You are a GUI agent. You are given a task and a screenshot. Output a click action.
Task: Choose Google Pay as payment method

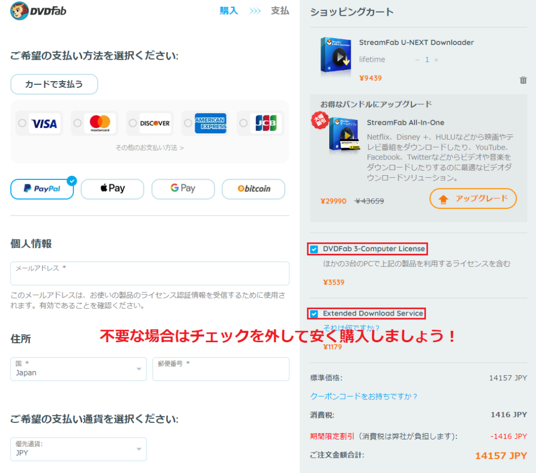[x=183, y=189]
